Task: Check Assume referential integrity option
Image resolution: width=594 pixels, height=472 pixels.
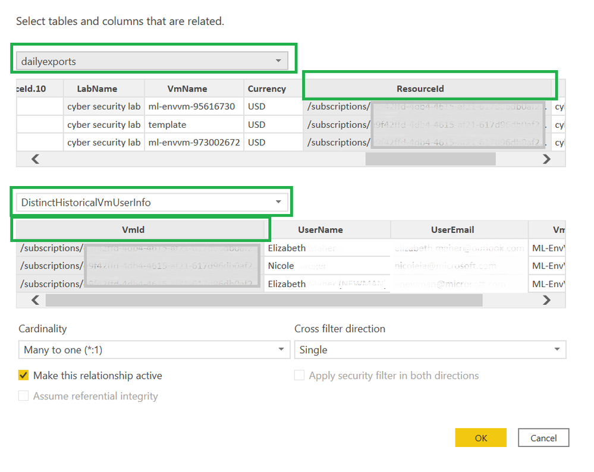Action: pyautogui.click(x=24, y=396)
